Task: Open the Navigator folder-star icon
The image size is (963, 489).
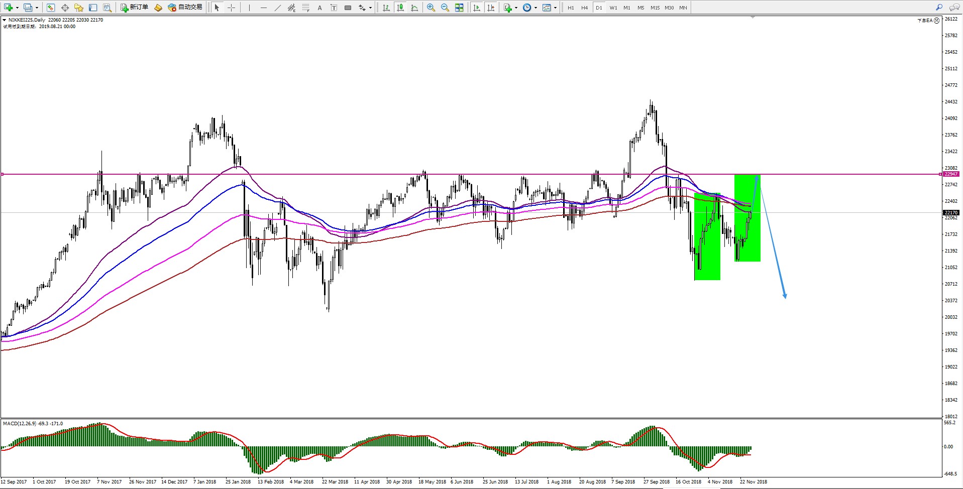Action: (79, 8)
